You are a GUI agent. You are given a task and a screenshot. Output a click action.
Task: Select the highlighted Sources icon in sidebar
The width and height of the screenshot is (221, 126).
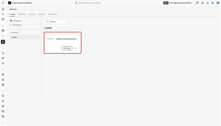3,42
